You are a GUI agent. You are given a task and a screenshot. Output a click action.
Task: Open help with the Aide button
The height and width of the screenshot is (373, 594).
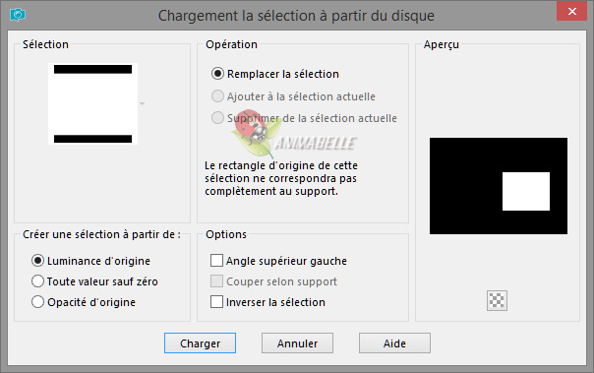point(394,343)
